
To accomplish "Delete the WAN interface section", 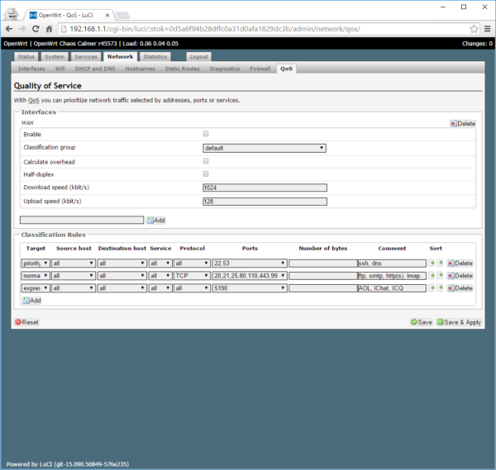I will 463,124.
